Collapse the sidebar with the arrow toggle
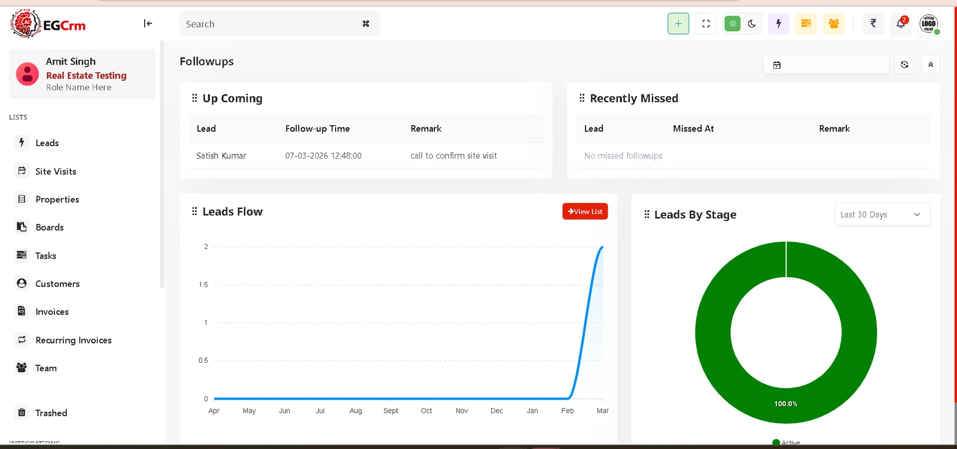This screenshot has width=957, height=449. (148, 23)
